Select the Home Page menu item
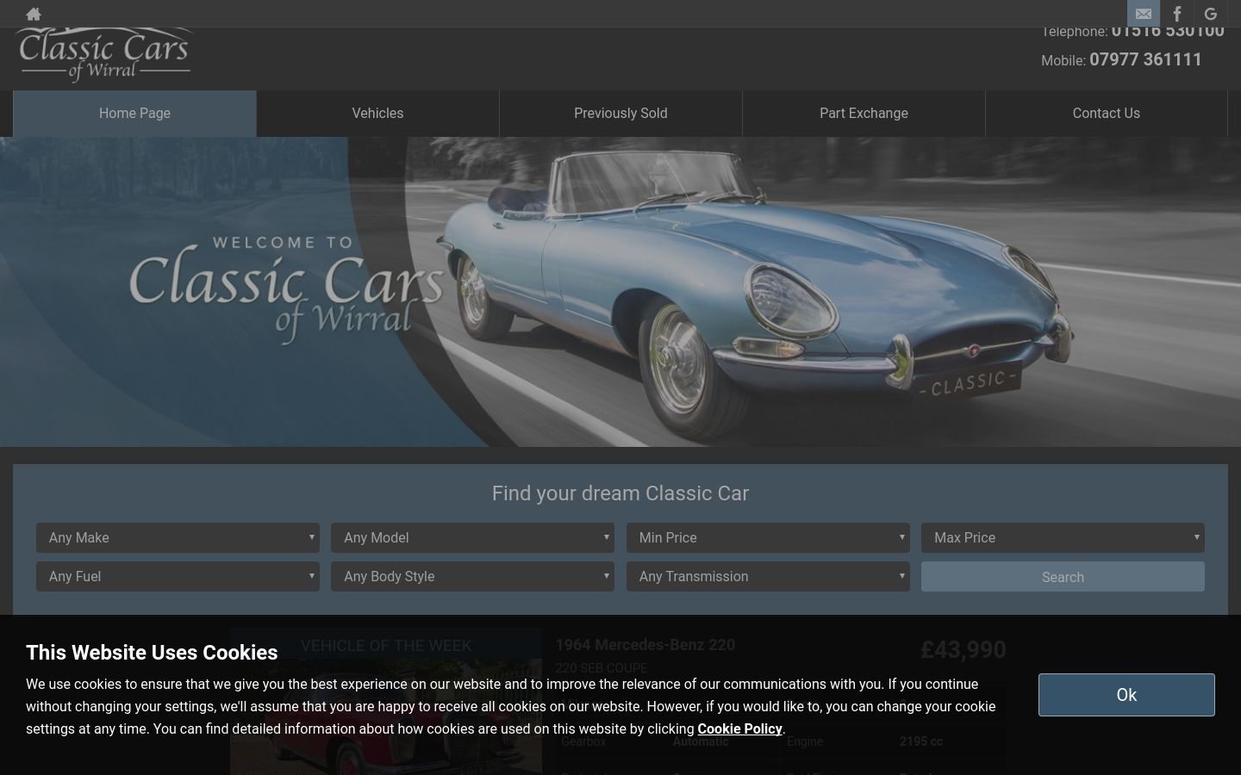 (134, 114)
